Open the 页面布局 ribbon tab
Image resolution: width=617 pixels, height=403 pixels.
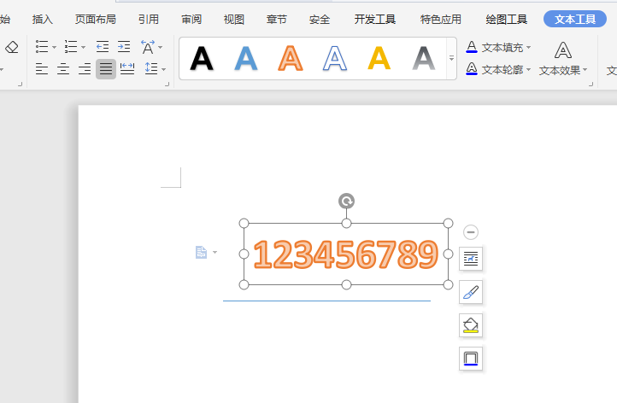95,19
